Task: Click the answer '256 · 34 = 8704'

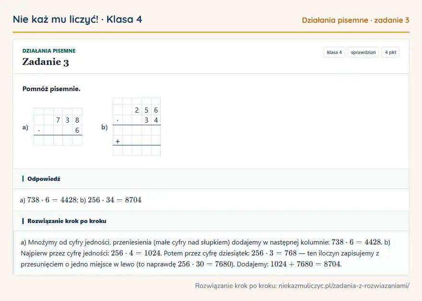Action: pyautogui.click(x=115, y=200)
